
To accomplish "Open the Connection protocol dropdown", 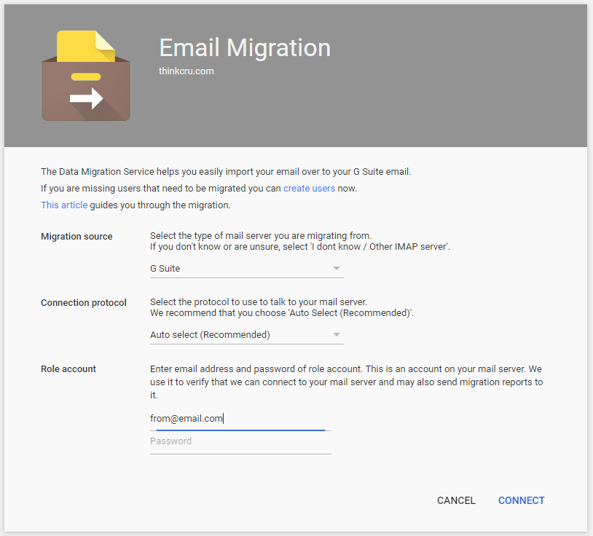I will click(246, 335).
